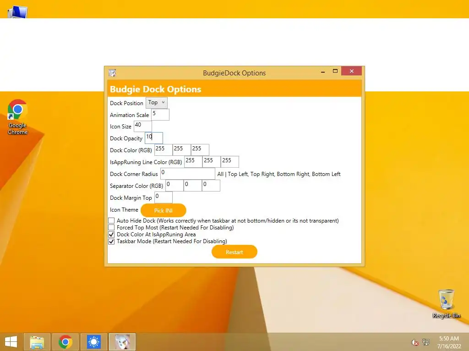This screenshot has height=351, width=469.
Task: Click the network tray icon
Action: [425, 342]
